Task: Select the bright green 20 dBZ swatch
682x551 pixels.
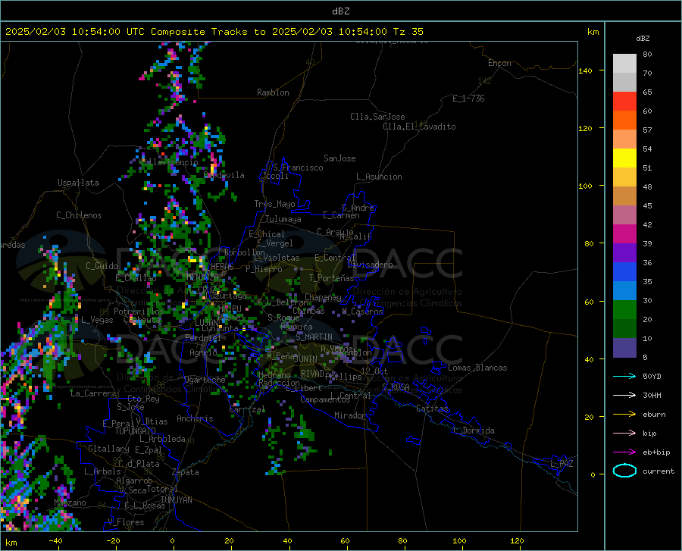Action: (x=624, y=310)
